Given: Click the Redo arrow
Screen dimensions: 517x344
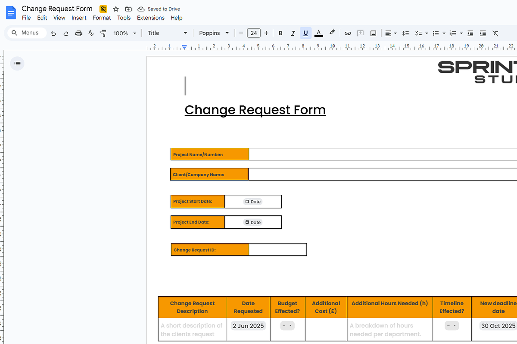Looking at the screenshot, I should [x=66, y=33].
